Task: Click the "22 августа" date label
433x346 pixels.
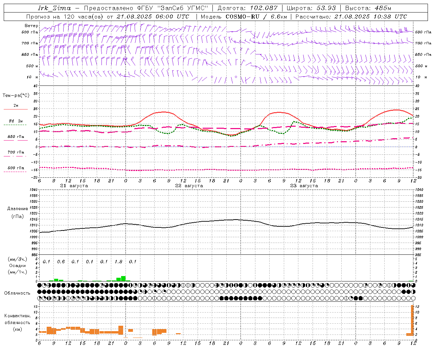Action: (189, 186)
